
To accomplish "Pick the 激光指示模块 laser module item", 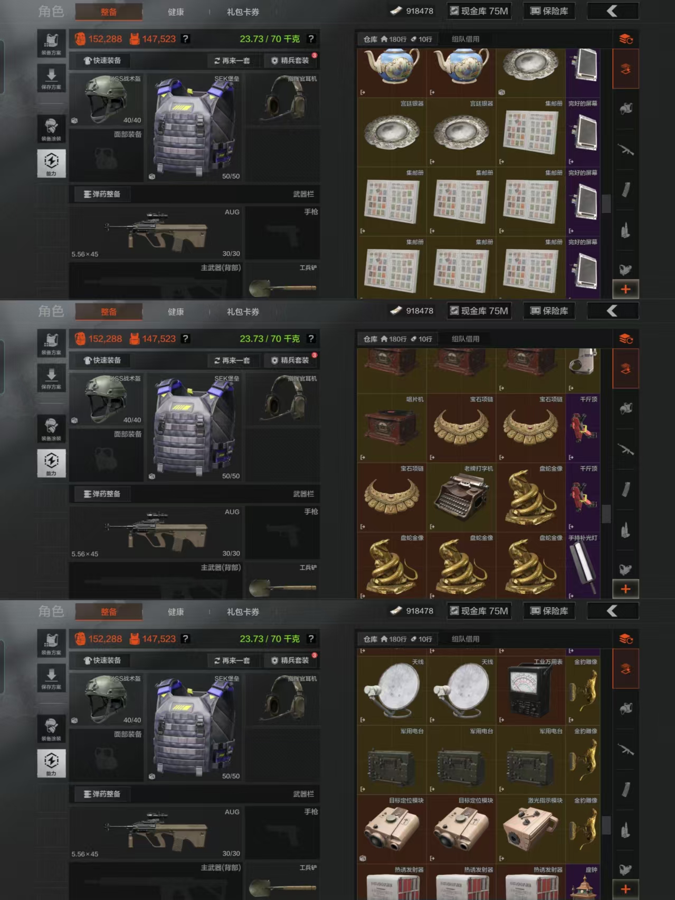I will point(530,829).
